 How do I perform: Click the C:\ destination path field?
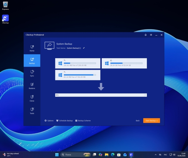click(100, 95)
